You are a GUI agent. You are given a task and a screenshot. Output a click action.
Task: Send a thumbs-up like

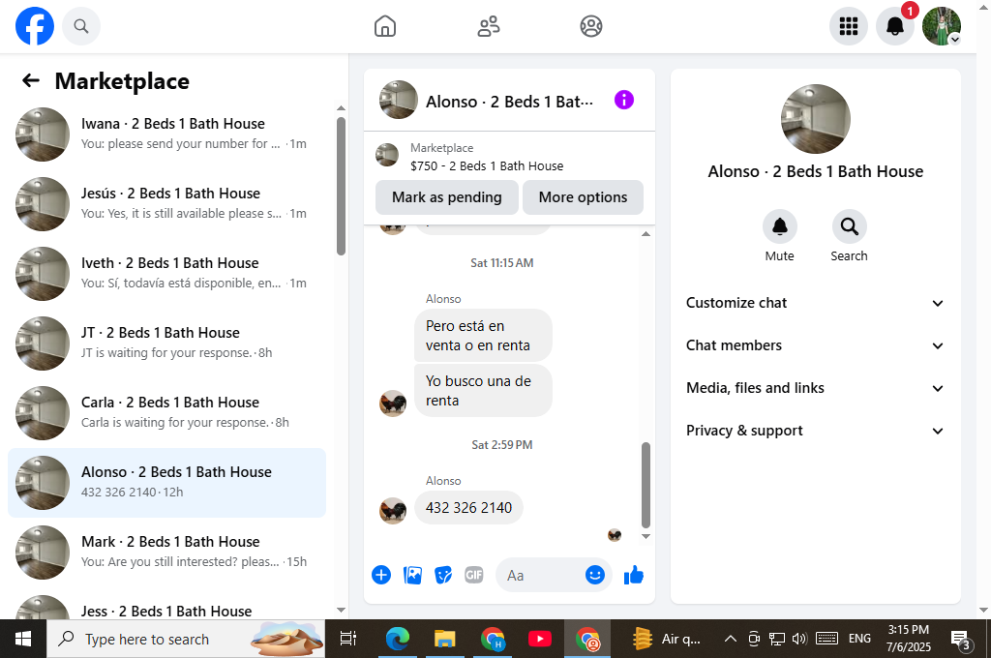point(633,575)
